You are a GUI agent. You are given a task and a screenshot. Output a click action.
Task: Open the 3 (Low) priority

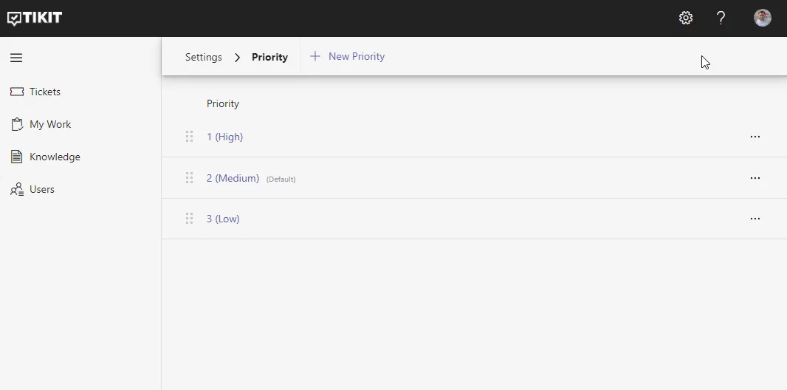coord(223,219)
